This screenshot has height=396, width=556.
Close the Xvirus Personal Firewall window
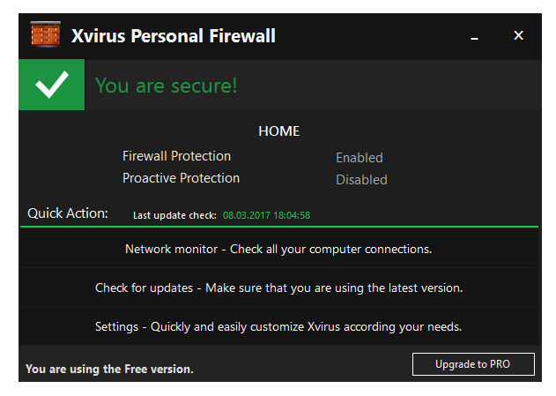518,35
